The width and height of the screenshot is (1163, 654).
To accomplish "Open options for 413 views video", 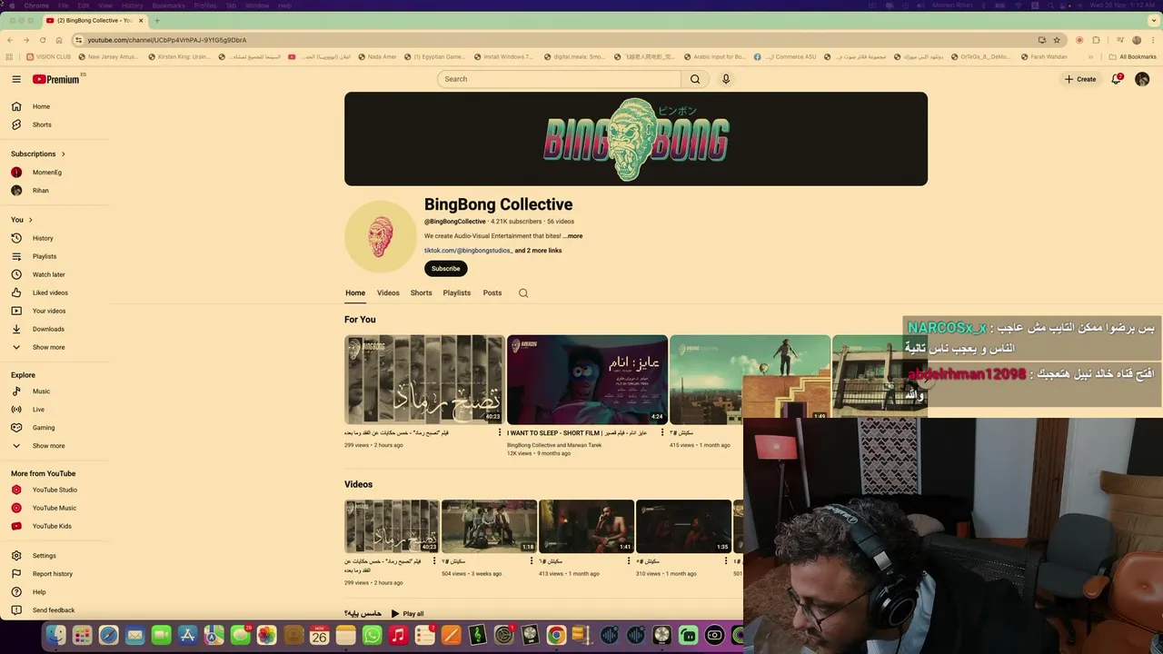I will (629, 561).
